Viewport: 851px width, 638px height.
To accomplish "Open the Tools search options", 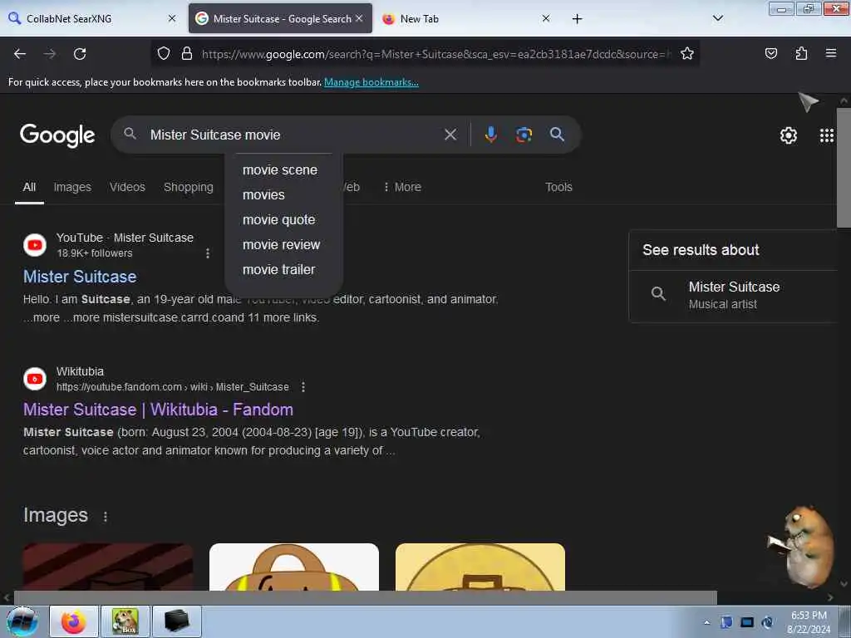I will 558,187.
